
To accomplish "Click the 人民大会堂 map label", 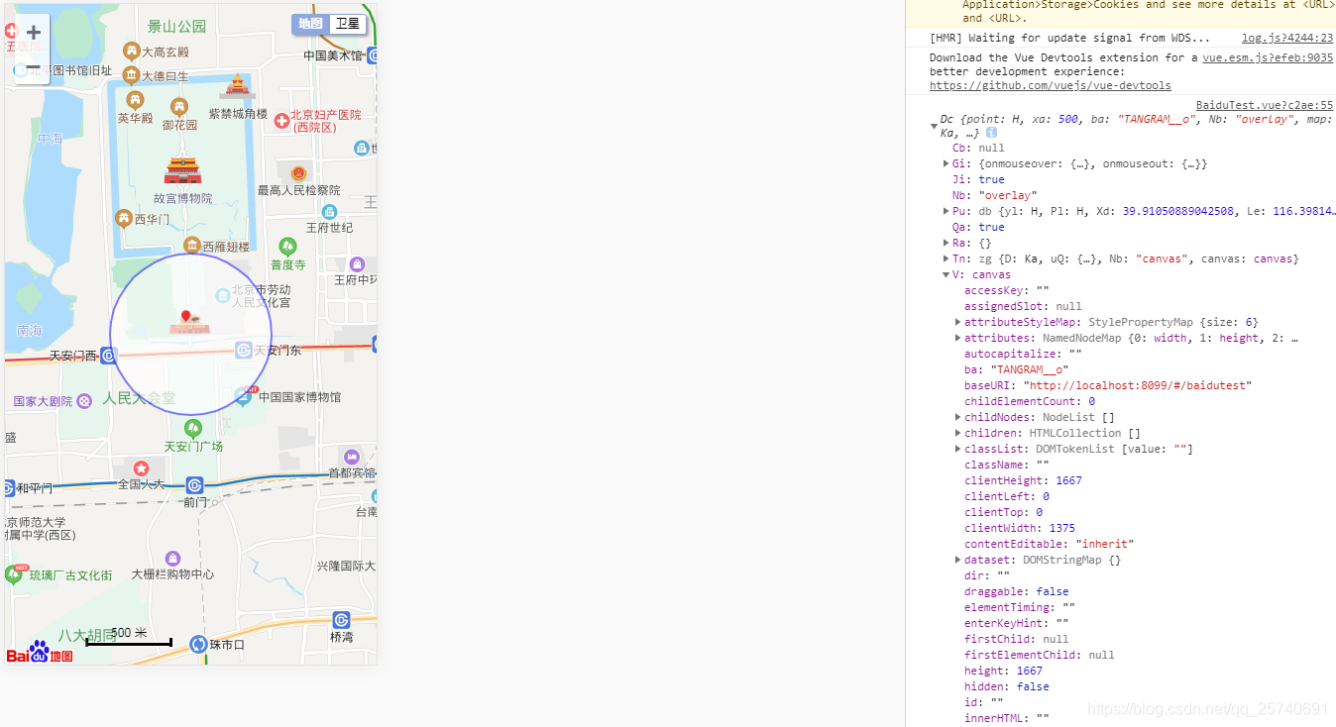I will click(x=139, y=398).
